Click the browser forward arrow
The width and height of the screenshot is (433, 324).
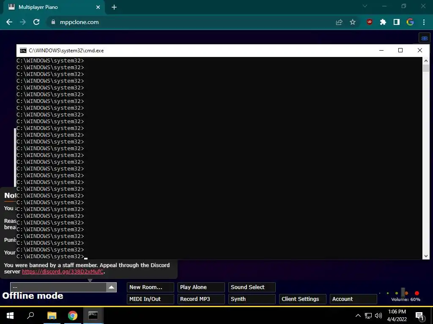[23, 22]
